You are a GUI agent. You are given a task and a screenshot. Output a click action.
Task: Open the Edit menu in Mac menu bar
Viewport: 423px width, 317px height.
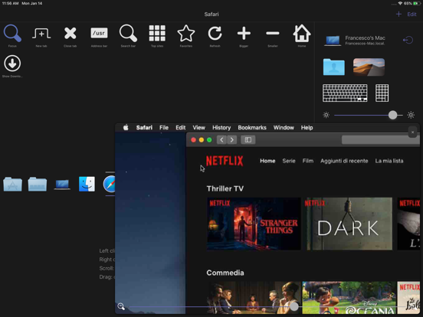pyautogui.click(x=181, y=128)
